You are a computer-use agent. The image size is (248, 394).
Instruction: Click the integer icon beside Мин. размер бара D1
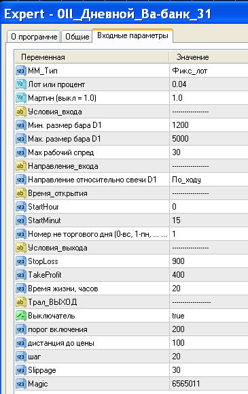[x=21, y=125]
